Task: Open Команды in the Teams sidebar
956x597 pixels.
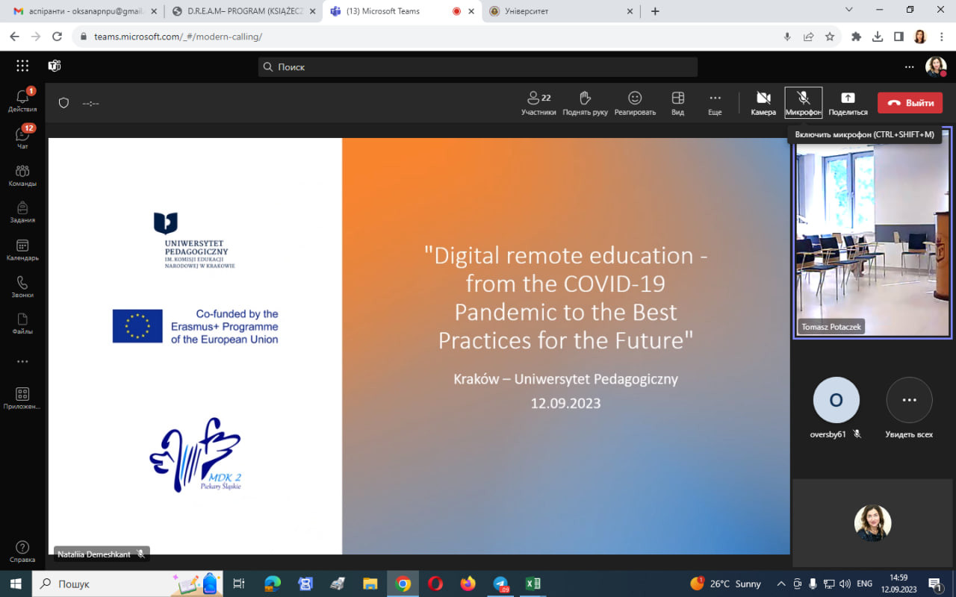Action: click(22, 175)
